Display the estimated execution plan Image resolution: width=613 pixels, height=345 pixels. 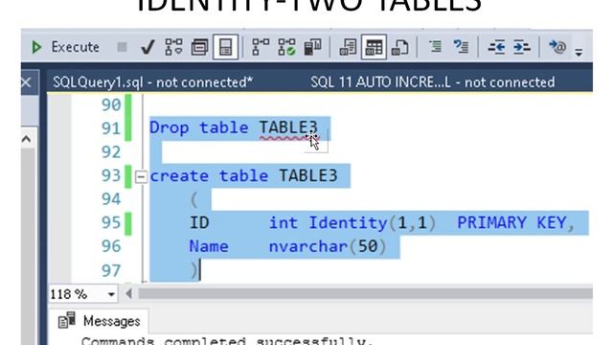[x=173, y=47]
